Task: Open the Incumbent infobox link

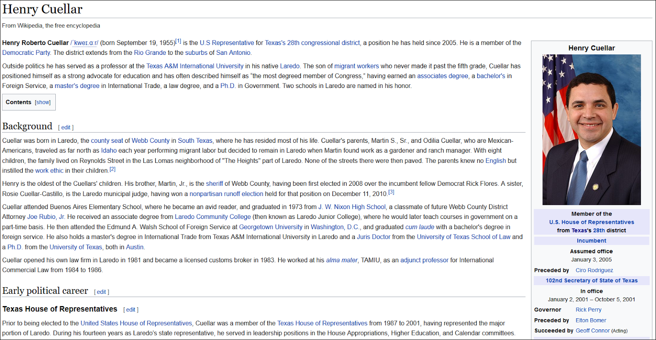Action: [592, 241]
